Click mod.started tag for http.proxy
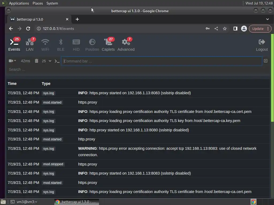The image size is (274, 205). [52, 139]
